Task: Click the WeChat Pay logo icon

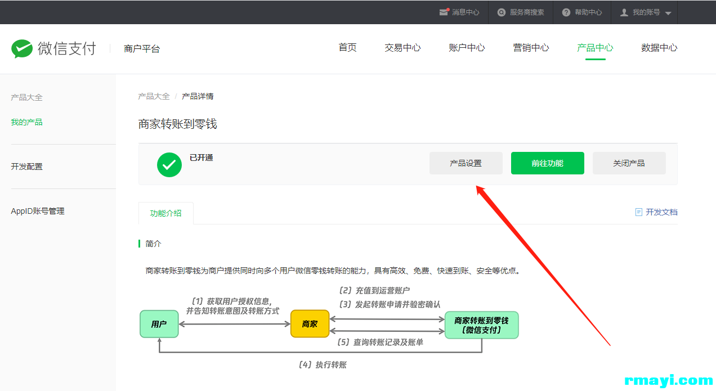Action: click(22, 48)
